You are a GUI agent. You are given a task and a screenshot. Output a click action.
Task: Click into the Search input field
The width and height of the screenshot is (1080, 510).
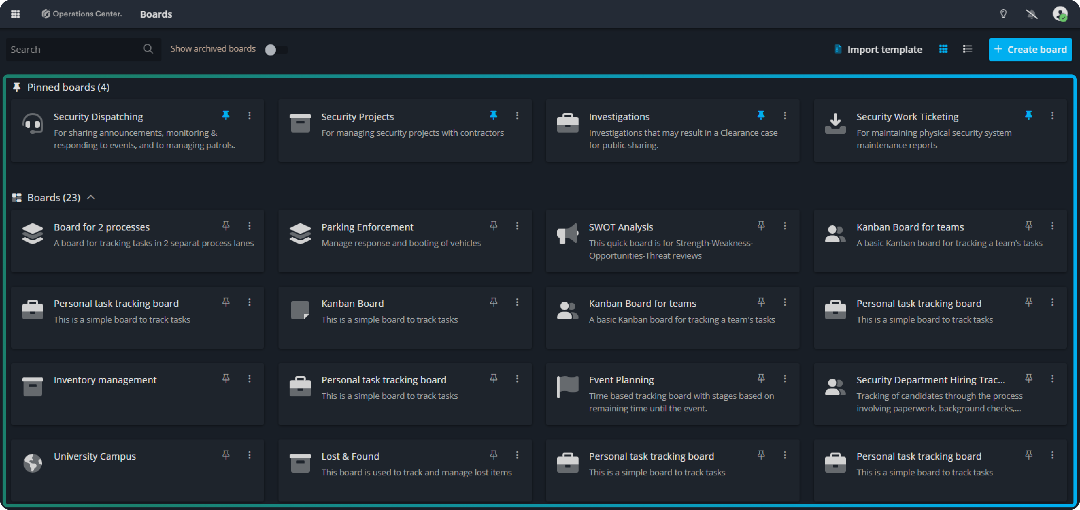tap(73, 49)
